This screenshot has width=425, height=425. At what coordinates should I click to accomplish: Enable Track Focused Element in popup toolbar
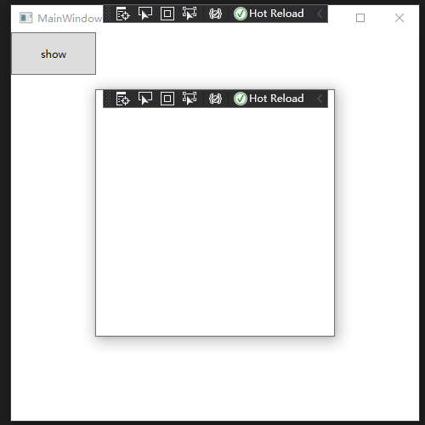coord(190,99)
